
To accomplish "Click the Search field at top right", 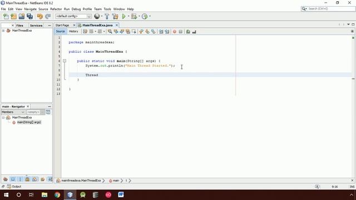I will click(x=328, y=9).
